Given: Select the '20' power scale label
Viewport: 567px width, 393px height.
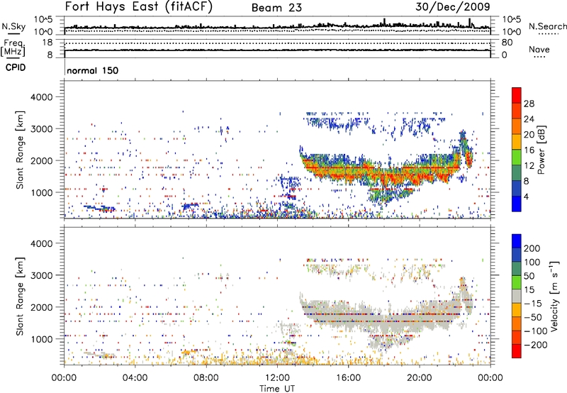Looking at the screenshot, I should (x=529, y=135).
